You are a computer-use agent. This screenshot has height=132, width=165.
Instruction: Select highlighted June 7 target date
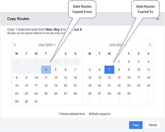pos(109,69)
